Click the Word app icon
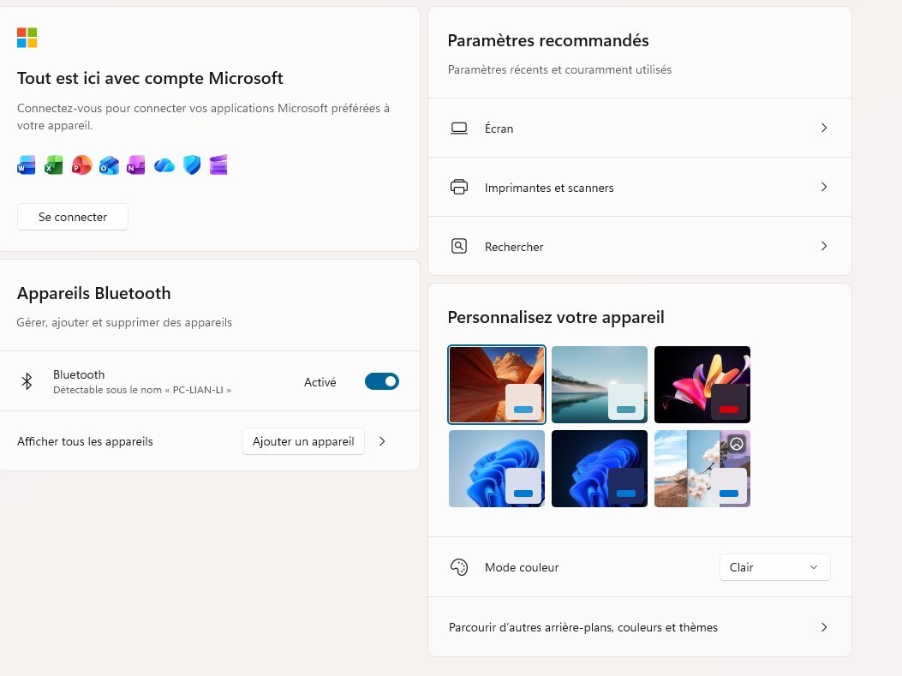Viewport: 902px width, 676px height. (x=27, y=165)
